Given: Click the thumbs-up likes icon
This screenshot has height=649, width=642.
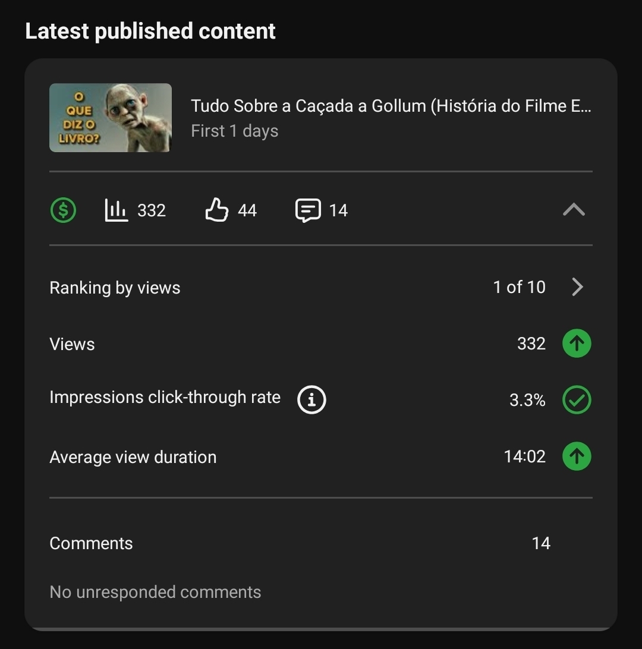Looking at the screenshot, I should (217, 210).
